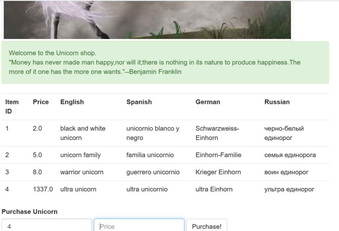Screen dimensions: 339x231
Task: Select the 'Russian' column header
Action: (x=277, y=102)
